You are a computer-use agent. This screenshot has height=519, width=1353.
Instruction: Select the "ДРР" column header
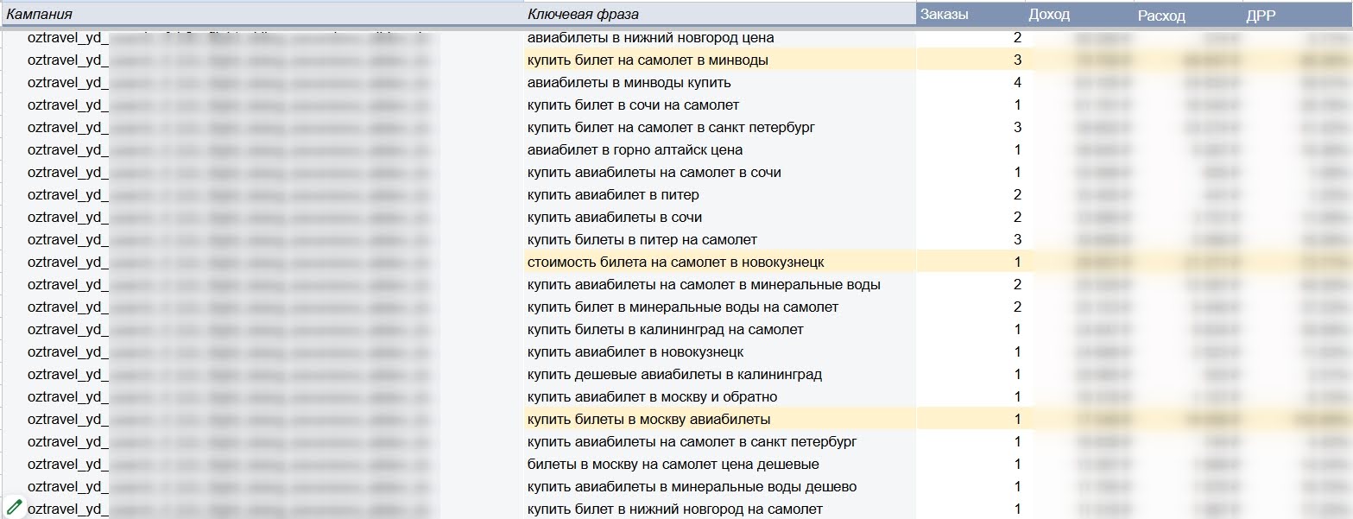[1261, 16]
